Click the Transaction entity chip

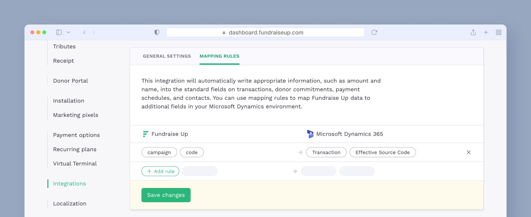tap(327, 152)
